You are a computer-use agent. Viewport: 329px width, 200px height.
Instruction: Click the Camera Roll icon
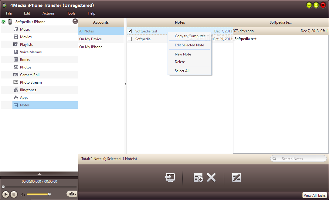tap(16, 75)
